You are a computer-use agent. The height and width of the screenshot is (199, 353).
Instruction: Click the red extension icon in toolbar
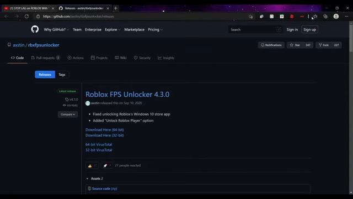292,17
